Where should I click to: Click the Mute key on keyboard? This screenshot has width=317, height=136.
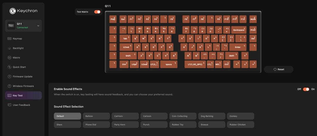253,19
